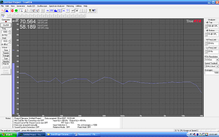Click the red sine wave oscilloscope icon
This screenshot has width=219, height=137.
tap(3, 11)
